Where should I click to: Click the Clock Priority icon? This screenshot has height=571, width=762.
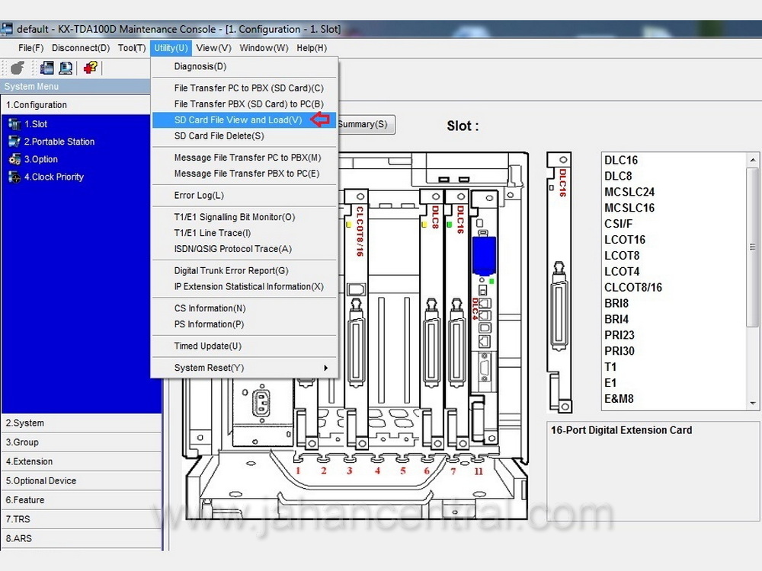(14, 177)
